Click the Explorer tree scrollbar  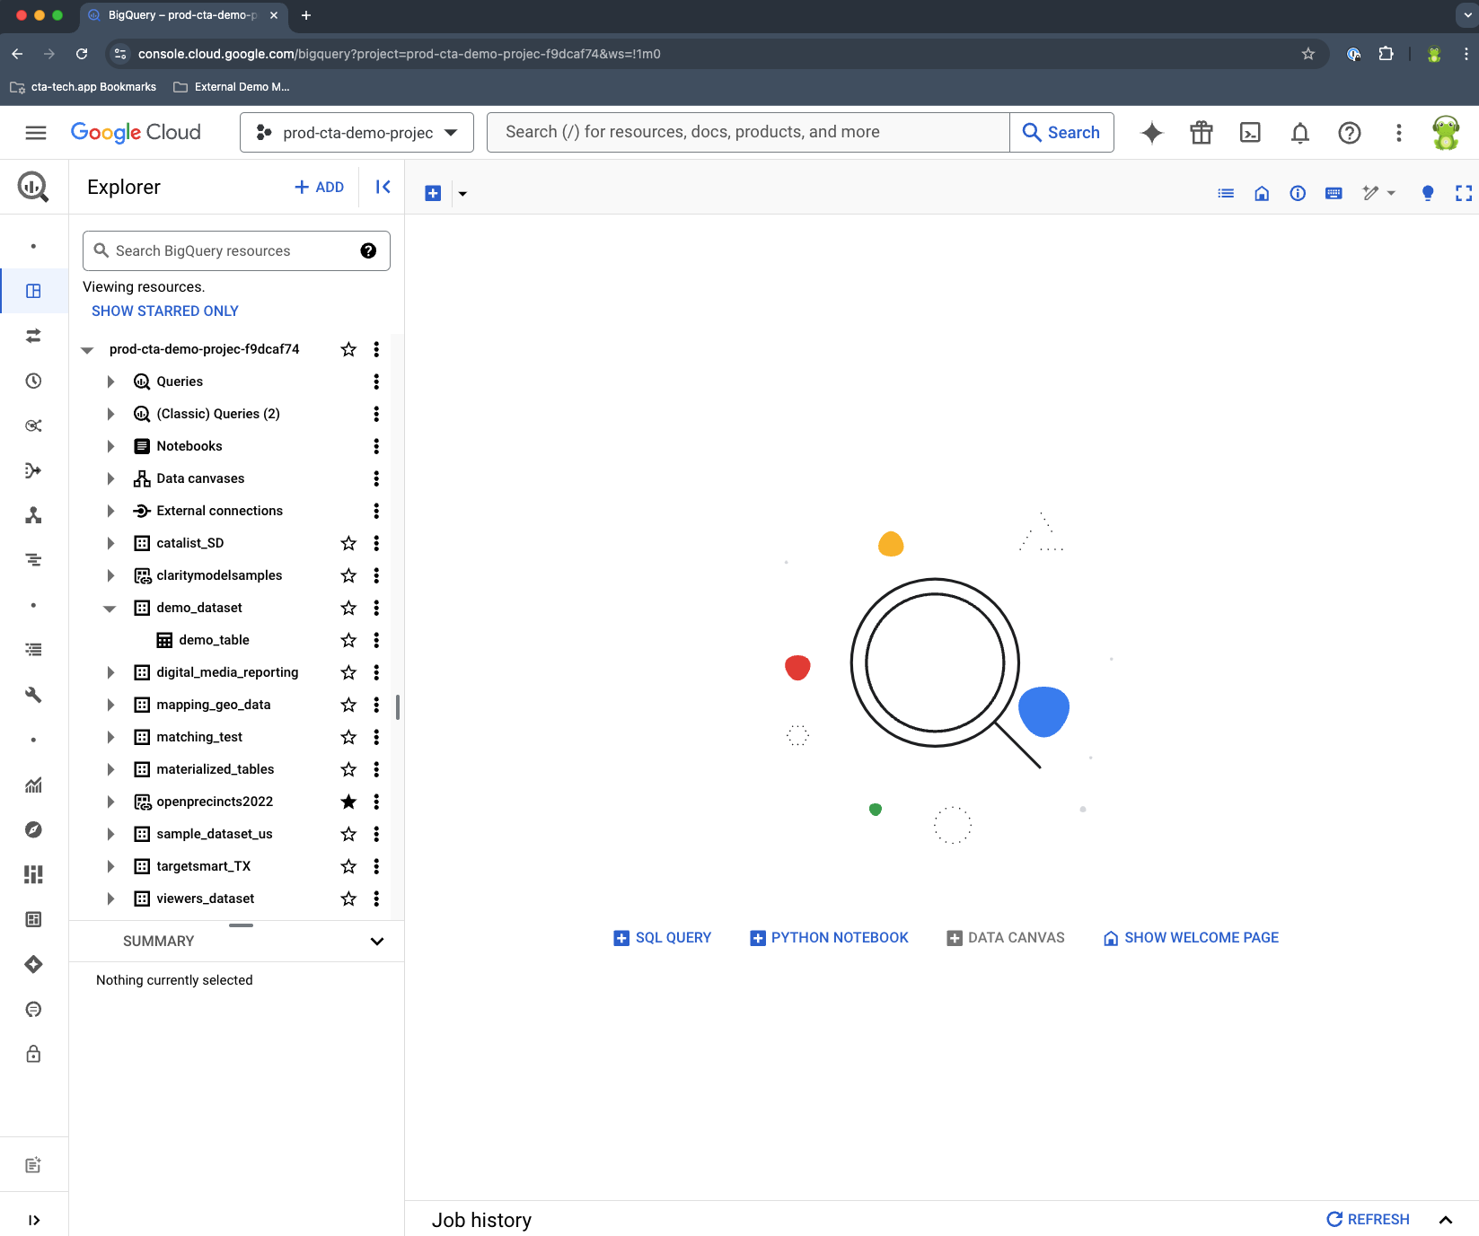click(398, 706)
